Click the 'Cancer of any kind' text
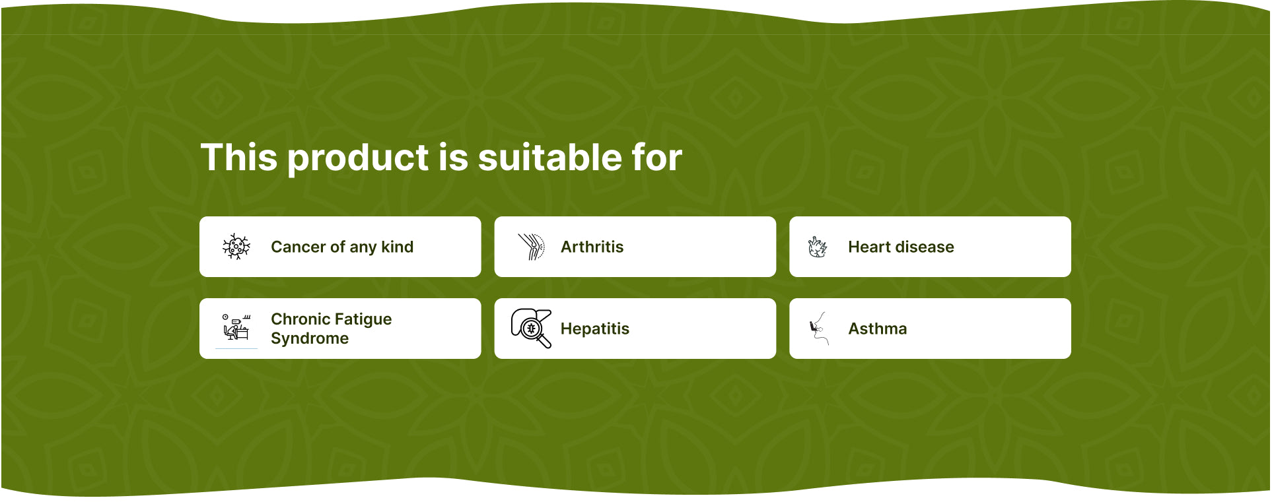The height and width of the screenshot is (504, 1272). (x=342, y=247)
